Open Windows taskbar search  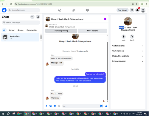pyautogui.click(x=8, y=114)
